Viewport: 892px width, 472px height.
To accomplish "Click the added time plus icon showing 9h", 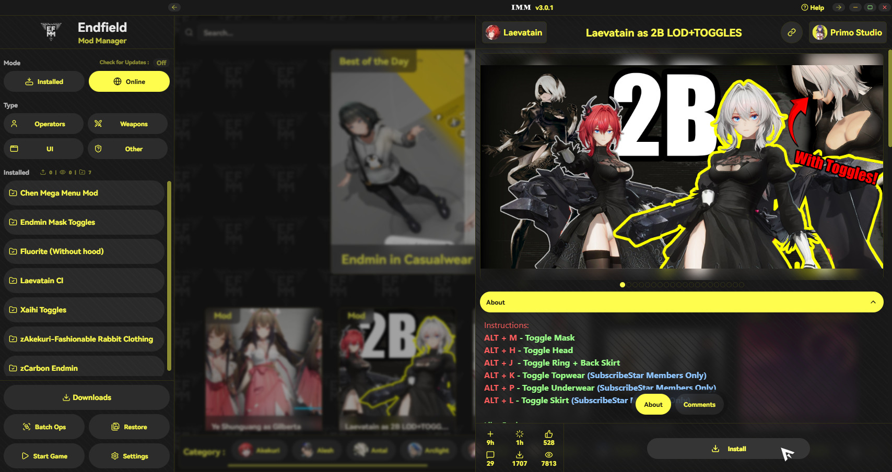I will click(490, 434).
